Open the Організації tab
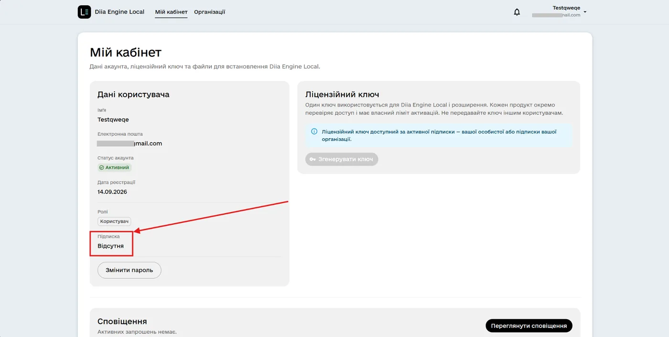The height and width of the screenshot is (337, 669). point(210,12)
